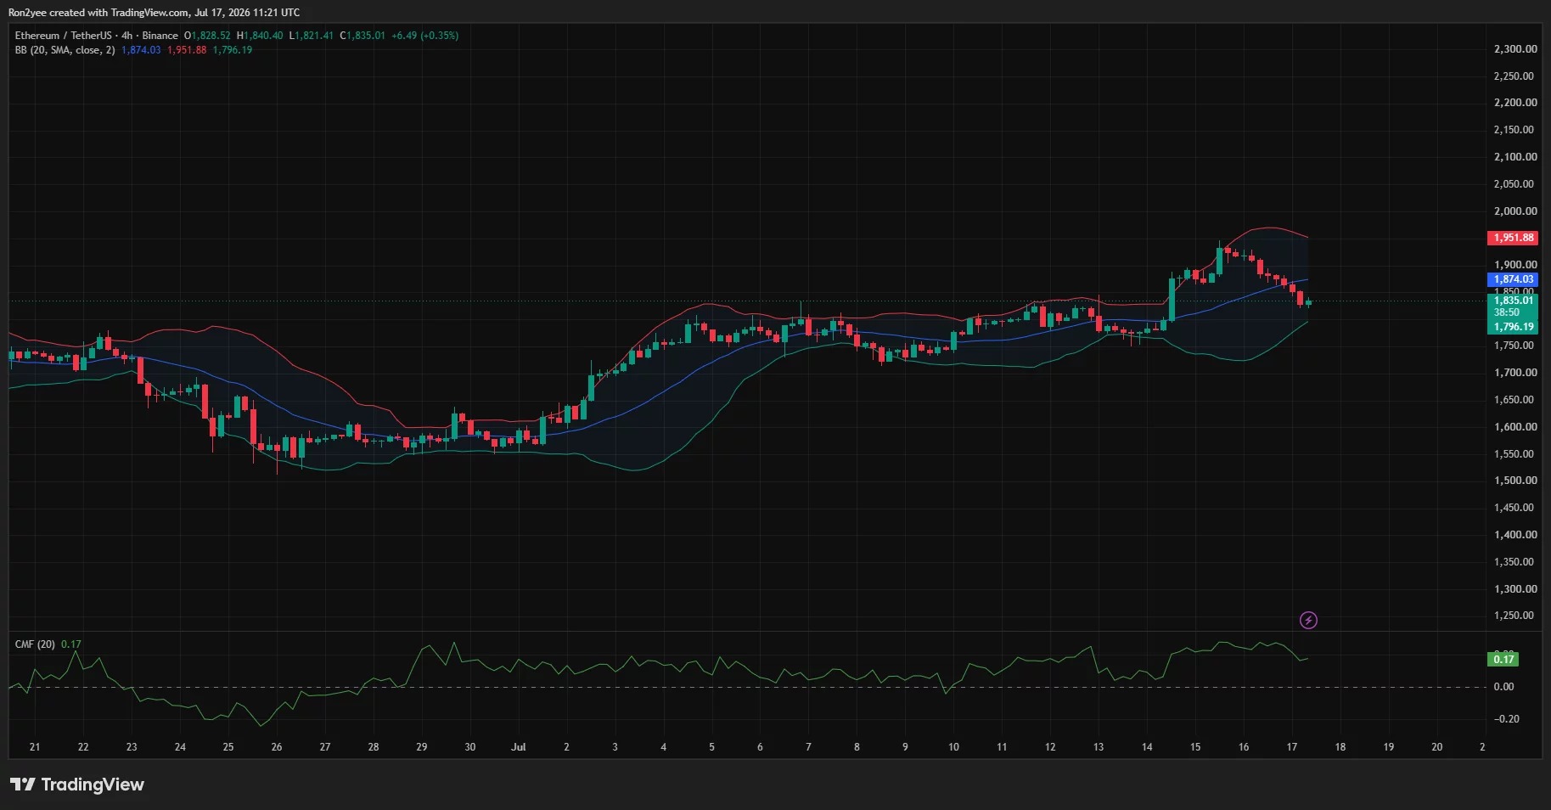Screen dimensions: 1551x810
Task: Click date 28 on the time axis
Action: (x=374, y=747)
